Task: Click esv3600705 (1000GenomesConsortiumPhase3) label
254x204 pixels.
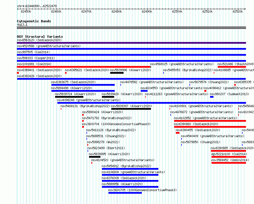Action: 142,190
